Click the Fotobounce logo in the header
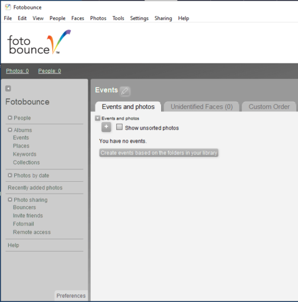This screenshot has width=298, height=302. pos(39,42)
